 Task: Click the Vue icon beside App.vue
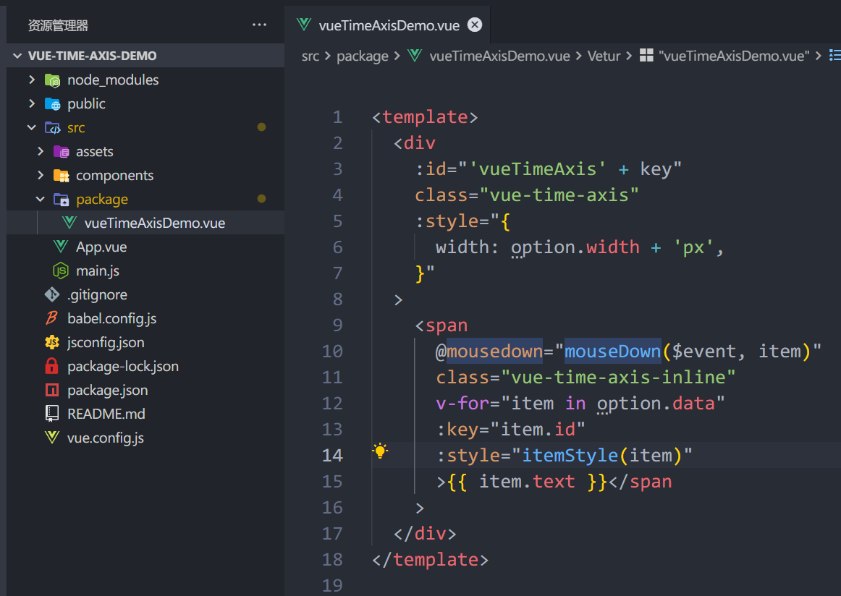click(61, 247)
